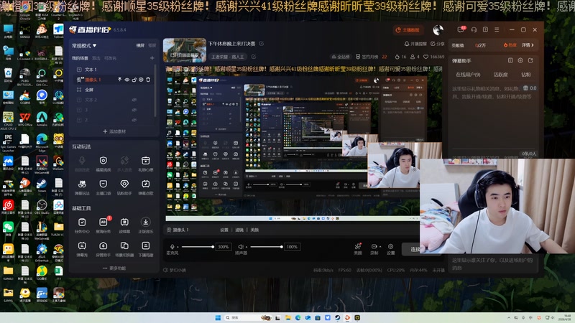
Task: Adjust the speaker volume slider
Action: pyautogui.click(x=266, y=247)
